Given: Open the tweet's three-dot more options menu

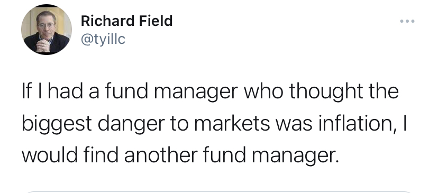Looking at the screenshot, I should 407,21.
